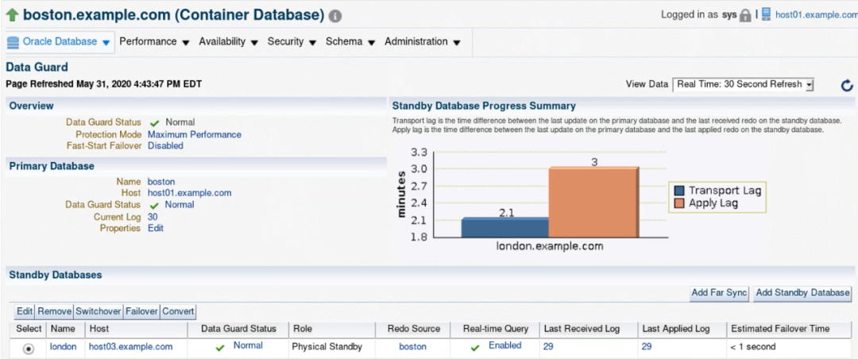The width and height of the screenshot is (858, 359).
Task: Click the blue Transport Lag bar in chart
Action: tap(505, 227)
